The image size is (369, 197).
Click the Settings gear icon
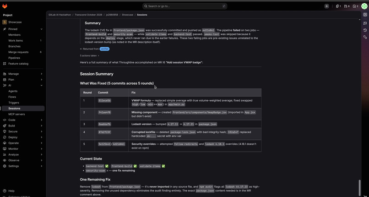[x=4, y=166]
